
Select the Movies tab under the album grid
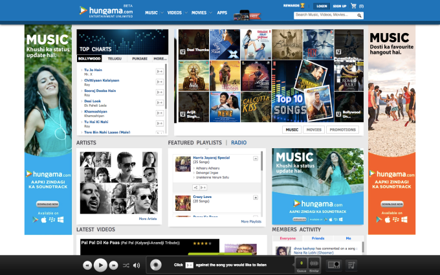click(x=314, y=129)
